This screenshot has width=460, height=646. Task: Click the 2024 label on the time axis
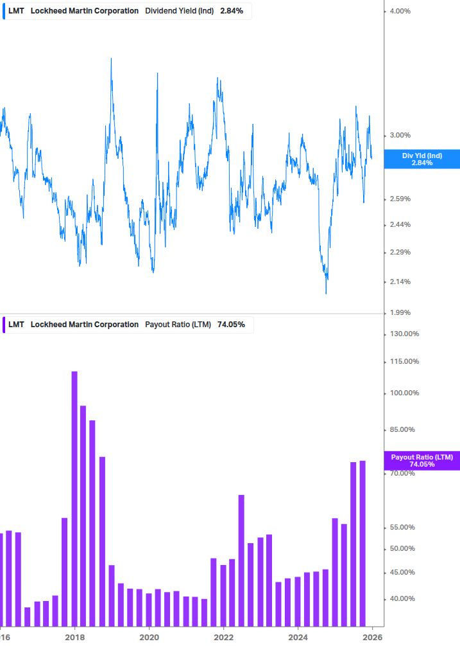298,637
